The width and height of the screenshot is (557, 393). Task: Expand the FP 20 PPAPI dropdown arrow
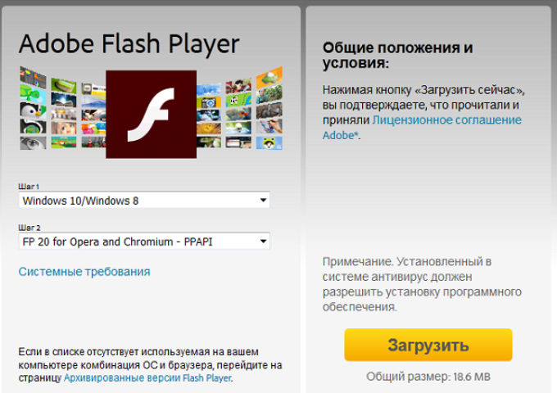click(263, 242)
